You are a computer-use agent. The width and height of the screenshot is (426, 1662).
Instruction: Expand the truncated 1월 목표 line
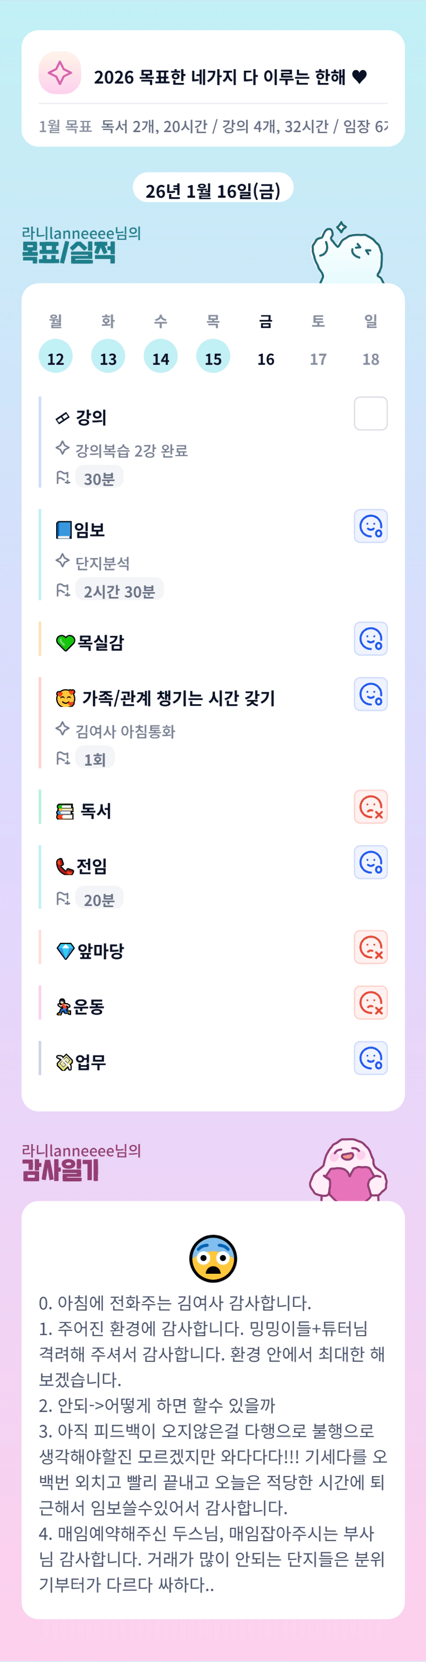(x=213, y=126)
